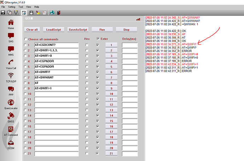Click the empty command field in row 10
Image resolution: width=244 pixels, height=161 pixels.
tap(56, 94)
